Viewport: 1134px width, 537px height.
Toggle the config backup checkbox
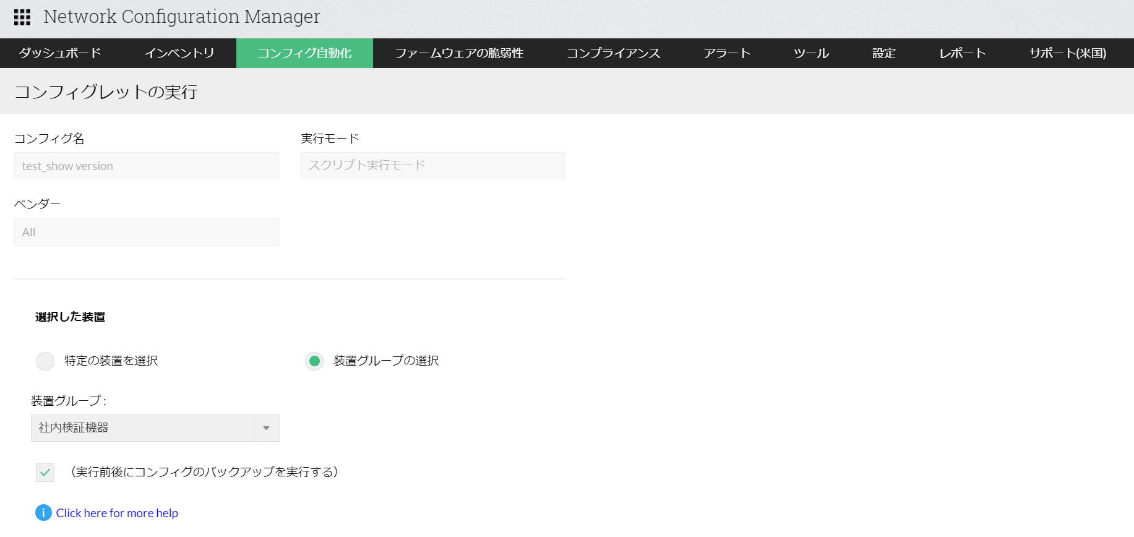pyautogui.click(x=45, y=473)
